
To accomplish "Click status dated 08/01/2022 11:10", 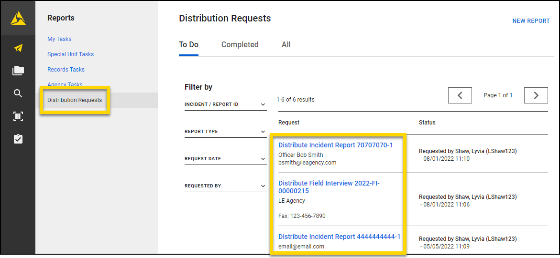I will coord(468,155).
